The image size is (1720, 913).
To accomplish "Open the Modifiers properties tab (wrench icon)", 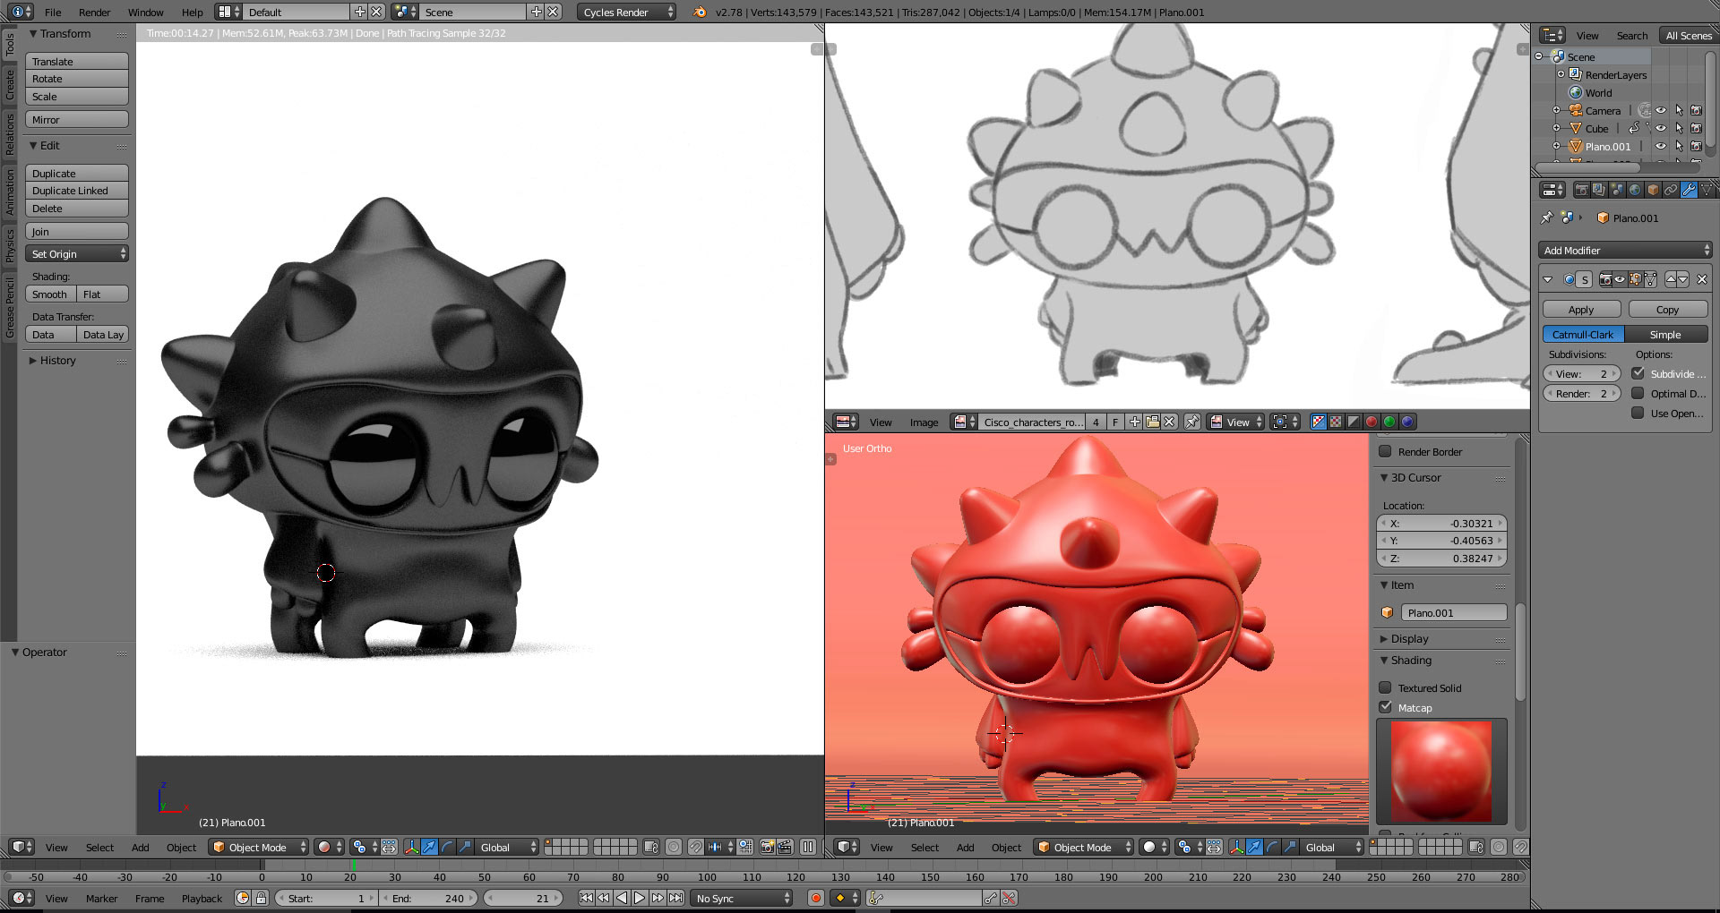I will point(1689,190).
